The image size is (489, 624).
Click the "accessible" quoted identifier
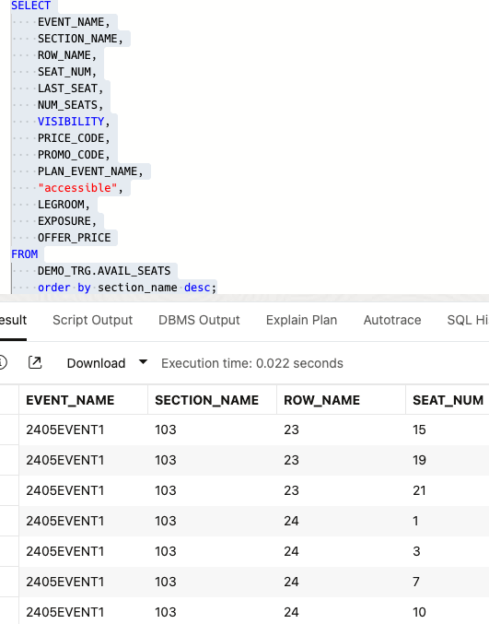pos(77,187)
